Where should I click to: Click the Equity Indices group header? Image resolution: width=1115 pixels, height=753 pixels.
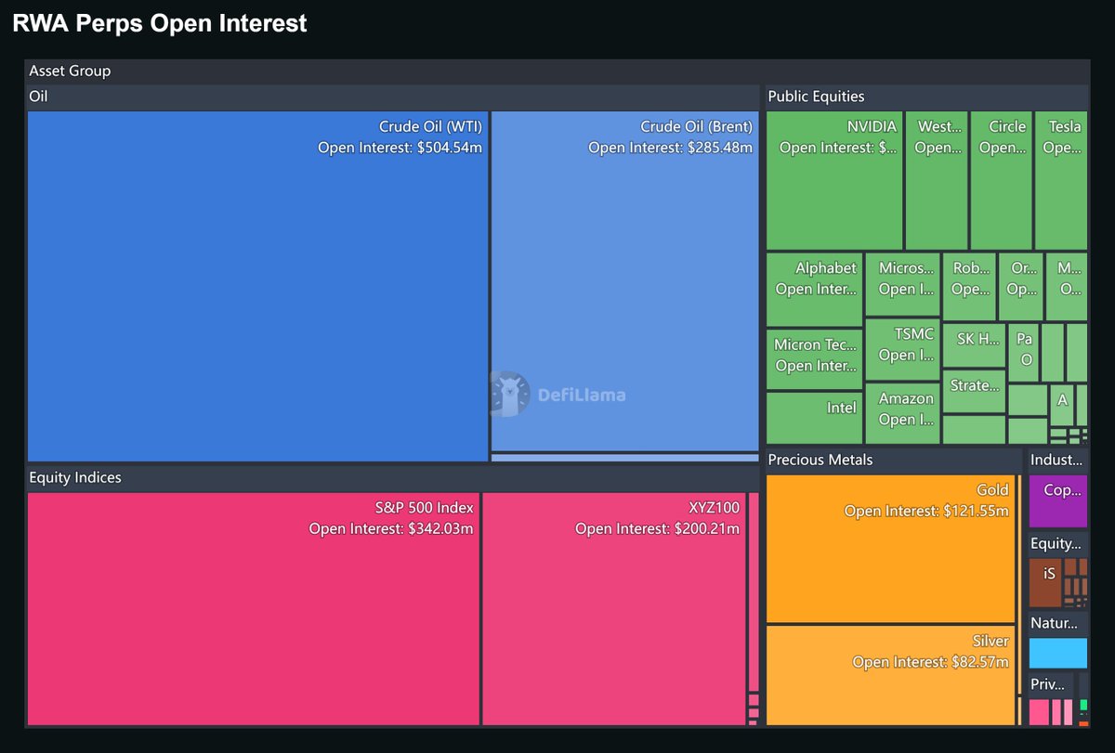tap(392, 478)
